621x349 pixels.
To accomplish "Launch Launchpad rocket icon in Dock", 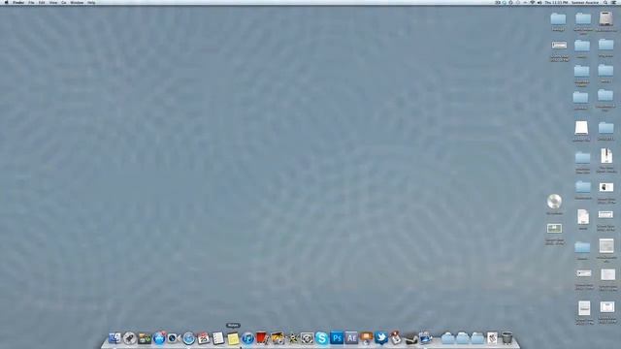I will click(129, 338).
